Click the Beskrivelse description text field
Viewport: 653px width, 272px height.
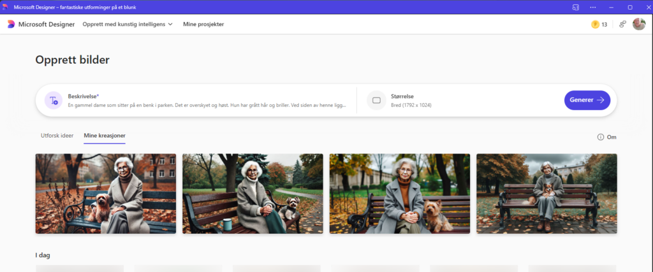click(207, 105)
